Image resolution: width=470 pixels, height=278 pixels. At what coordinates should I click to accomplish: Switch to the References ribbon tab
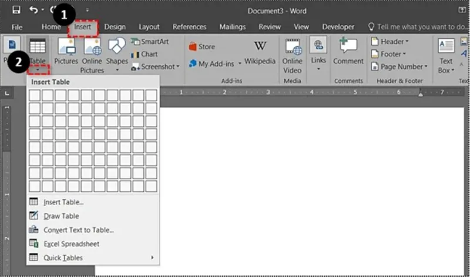tap(189, 27)
